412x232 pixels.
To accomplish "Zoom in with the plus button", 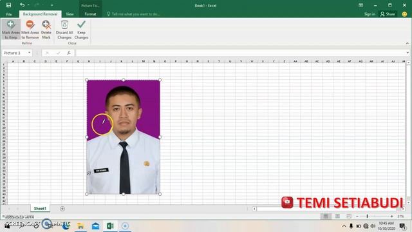I will pos(392,217).
